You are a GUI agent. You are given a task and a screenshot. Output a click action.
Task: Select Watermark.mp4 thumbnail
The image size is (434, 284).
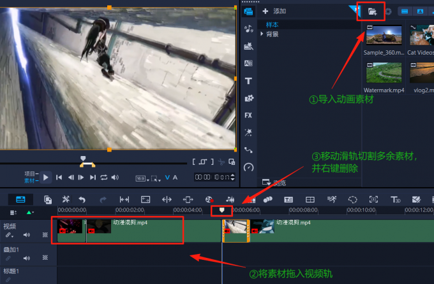384,73
